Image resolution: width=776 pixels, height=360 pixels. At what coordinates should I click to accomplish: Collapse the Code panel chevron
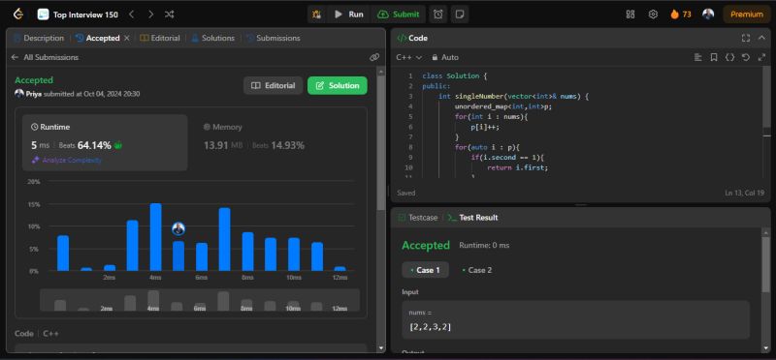pyautogui.click(x=761, y=38)
